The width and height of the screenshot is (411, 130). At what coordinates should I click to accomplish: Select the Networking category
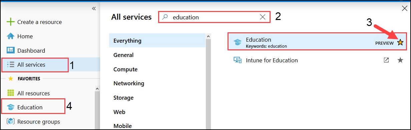point(157,83)
